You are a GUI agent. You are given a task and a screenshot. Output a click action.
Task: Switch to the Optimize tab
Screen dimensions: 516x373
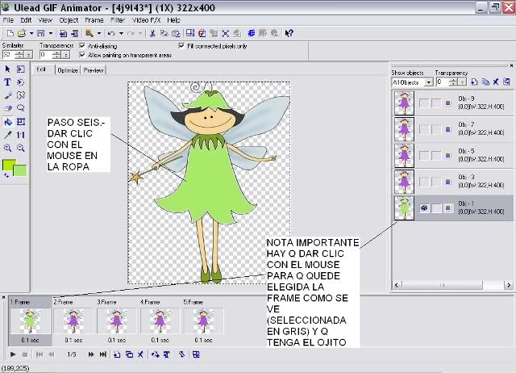click(68, 70)
